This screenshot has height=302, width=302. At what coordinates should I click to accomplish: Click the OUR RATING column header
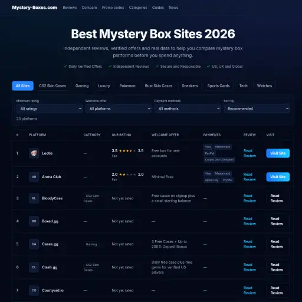(x=122, y=134)
